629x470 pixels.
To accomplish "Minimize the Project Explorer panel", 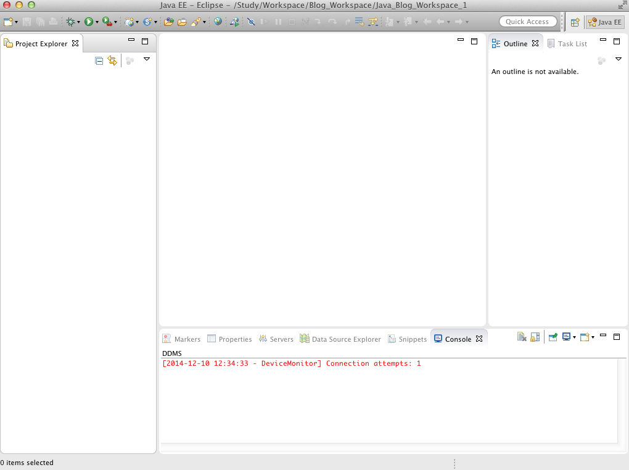I will (x=131, y=39).
